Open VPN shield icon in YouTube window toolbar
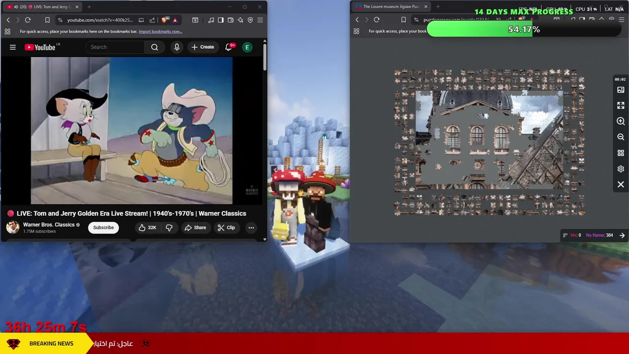 coord(250,20)
